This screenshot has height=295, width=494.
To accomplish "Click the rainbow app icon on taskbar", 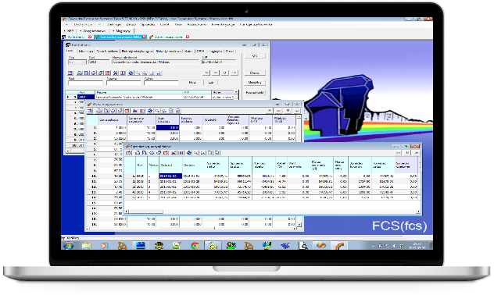I will pos(339,246).
